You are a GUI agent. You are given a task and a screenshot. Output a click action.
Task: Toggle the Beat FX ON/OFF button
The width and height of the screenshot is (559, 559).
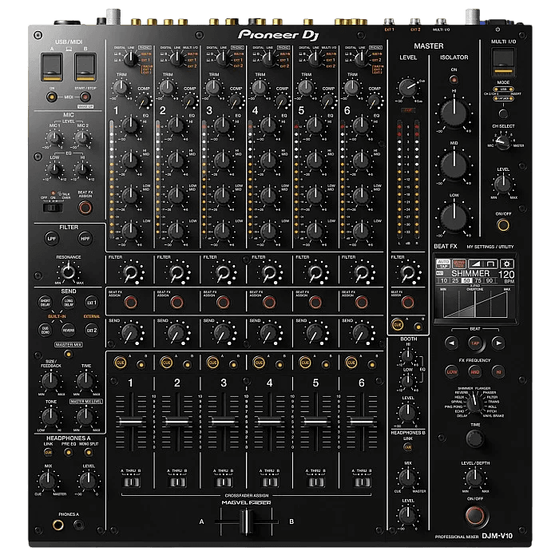[475, 515]
